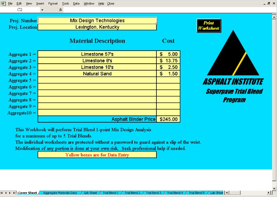Click the Excel workbook icon in menu bar
The image size is (277, 197).
click(x=3, y=3)
